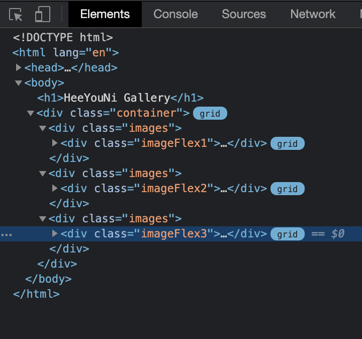Click the "container" class value
Image resolution: width=362 pixels, height=339 pixels.
click(146, 113)
